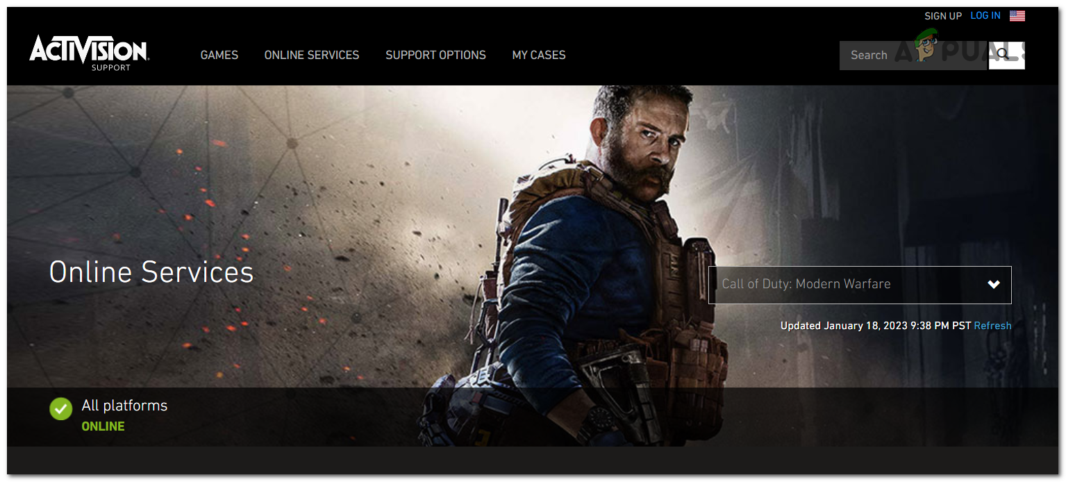Click the All platforms status entry
This screenshot has height=482, width=1066.
124,406
